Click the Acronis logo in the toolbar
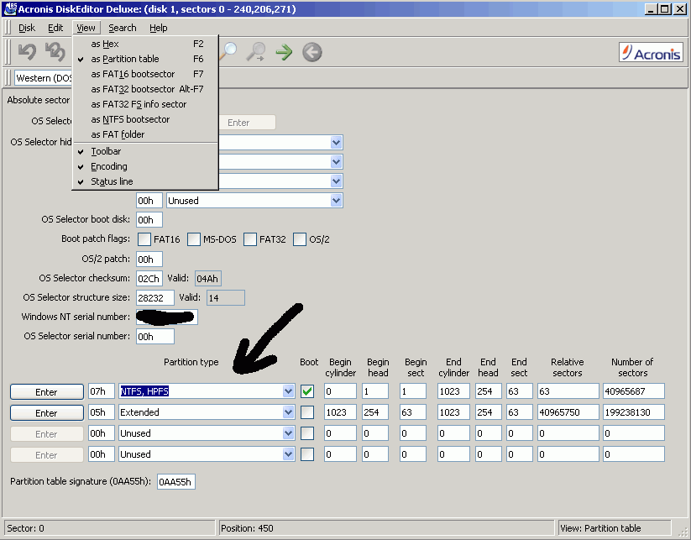The width and height of the screenshot is (691, 540). click(x=651, y=52)
